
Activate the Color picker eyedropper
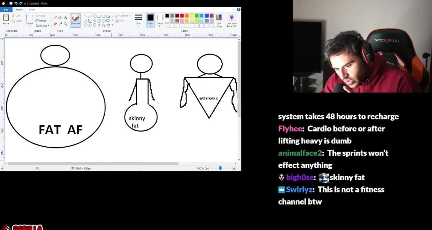click(60, 24)
